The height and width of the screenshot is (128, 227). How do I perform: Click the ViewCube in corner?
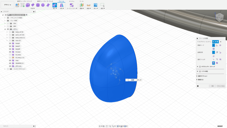pyautogui.click(x=220, y=17)
